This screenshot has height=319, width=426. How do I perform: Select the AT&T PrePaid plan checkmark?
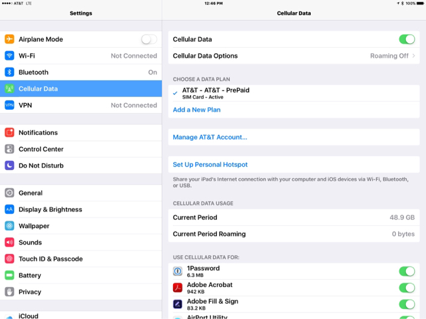[x=175, y=93]
